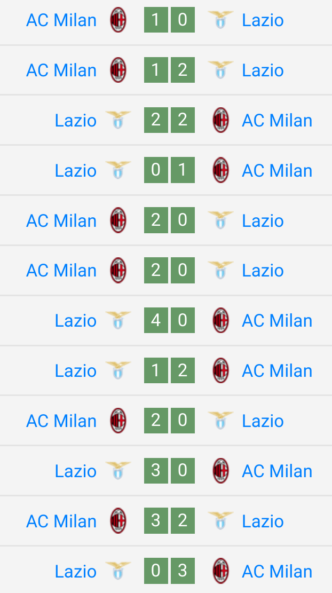Open AC Milan link in the 1-0 match
332x593 pixels.
point(61,20)
